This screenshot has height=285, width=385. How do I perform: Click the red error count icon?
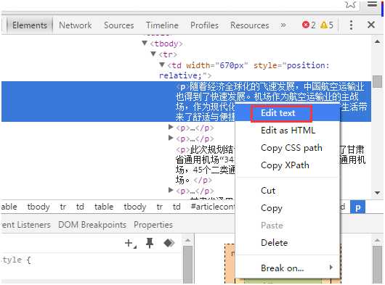point(306,25)
